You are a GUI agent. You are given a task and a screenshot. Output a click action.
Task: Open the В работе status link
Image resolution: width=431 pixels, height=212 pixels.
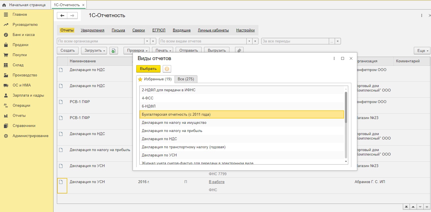pyautogui.click(x=216, y=182)
